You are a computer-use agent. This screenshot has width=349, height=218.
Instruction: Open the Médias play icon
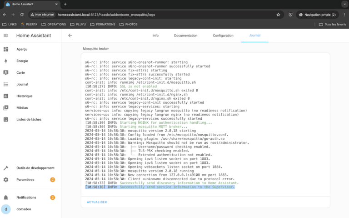[x=6, y=108]
